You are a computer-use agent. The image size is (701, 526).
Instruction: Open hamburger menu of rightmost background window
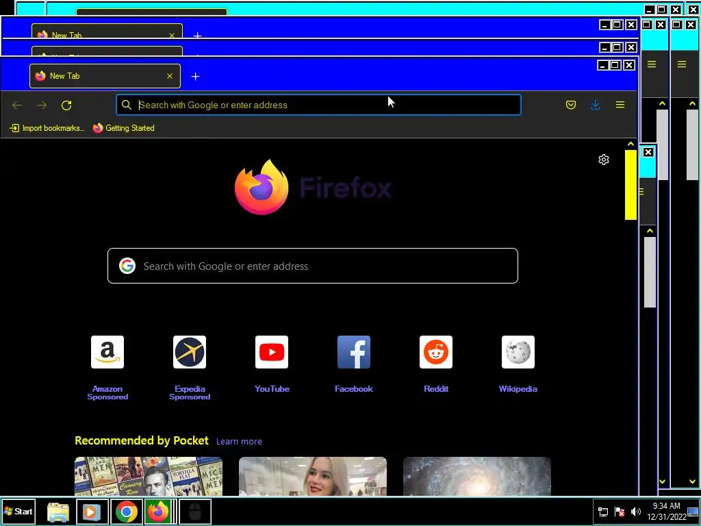click(682, 64)
